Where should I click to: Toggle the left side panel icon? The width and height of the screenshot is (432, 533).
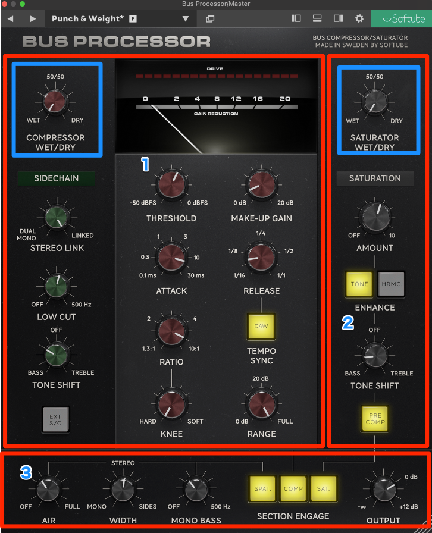(296, 19)
